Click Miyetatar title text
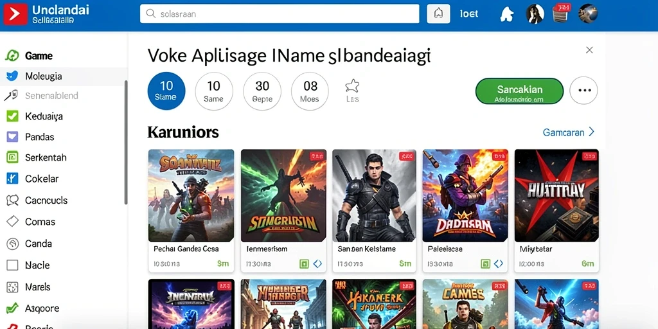658x329 pixels. [536, 249]
